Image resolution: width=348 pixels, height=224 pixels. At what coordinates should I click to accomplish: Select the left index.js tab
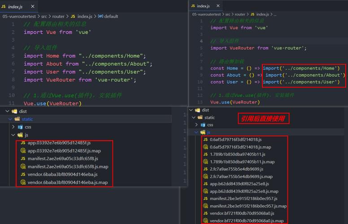[19, 6]
